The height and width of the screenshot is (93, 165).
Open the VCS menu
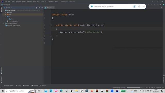(x=46, y=2)
